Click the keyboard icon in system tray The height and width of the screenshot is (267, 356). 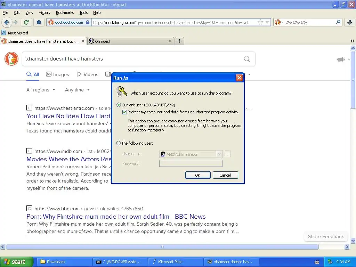[x=317, y=262]
